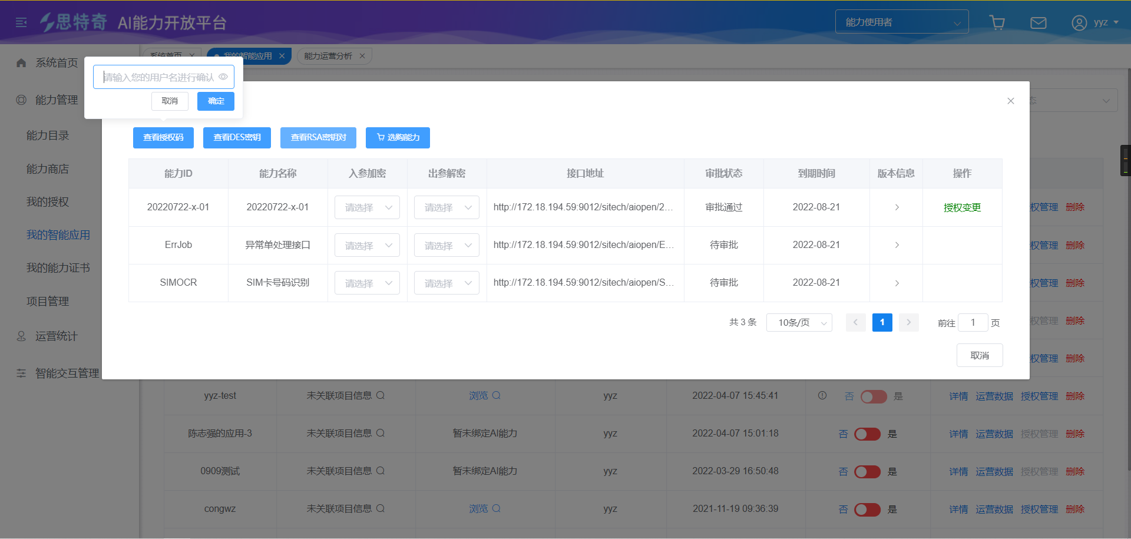Open 运营统计 sidebar menu

pos(57,336)
